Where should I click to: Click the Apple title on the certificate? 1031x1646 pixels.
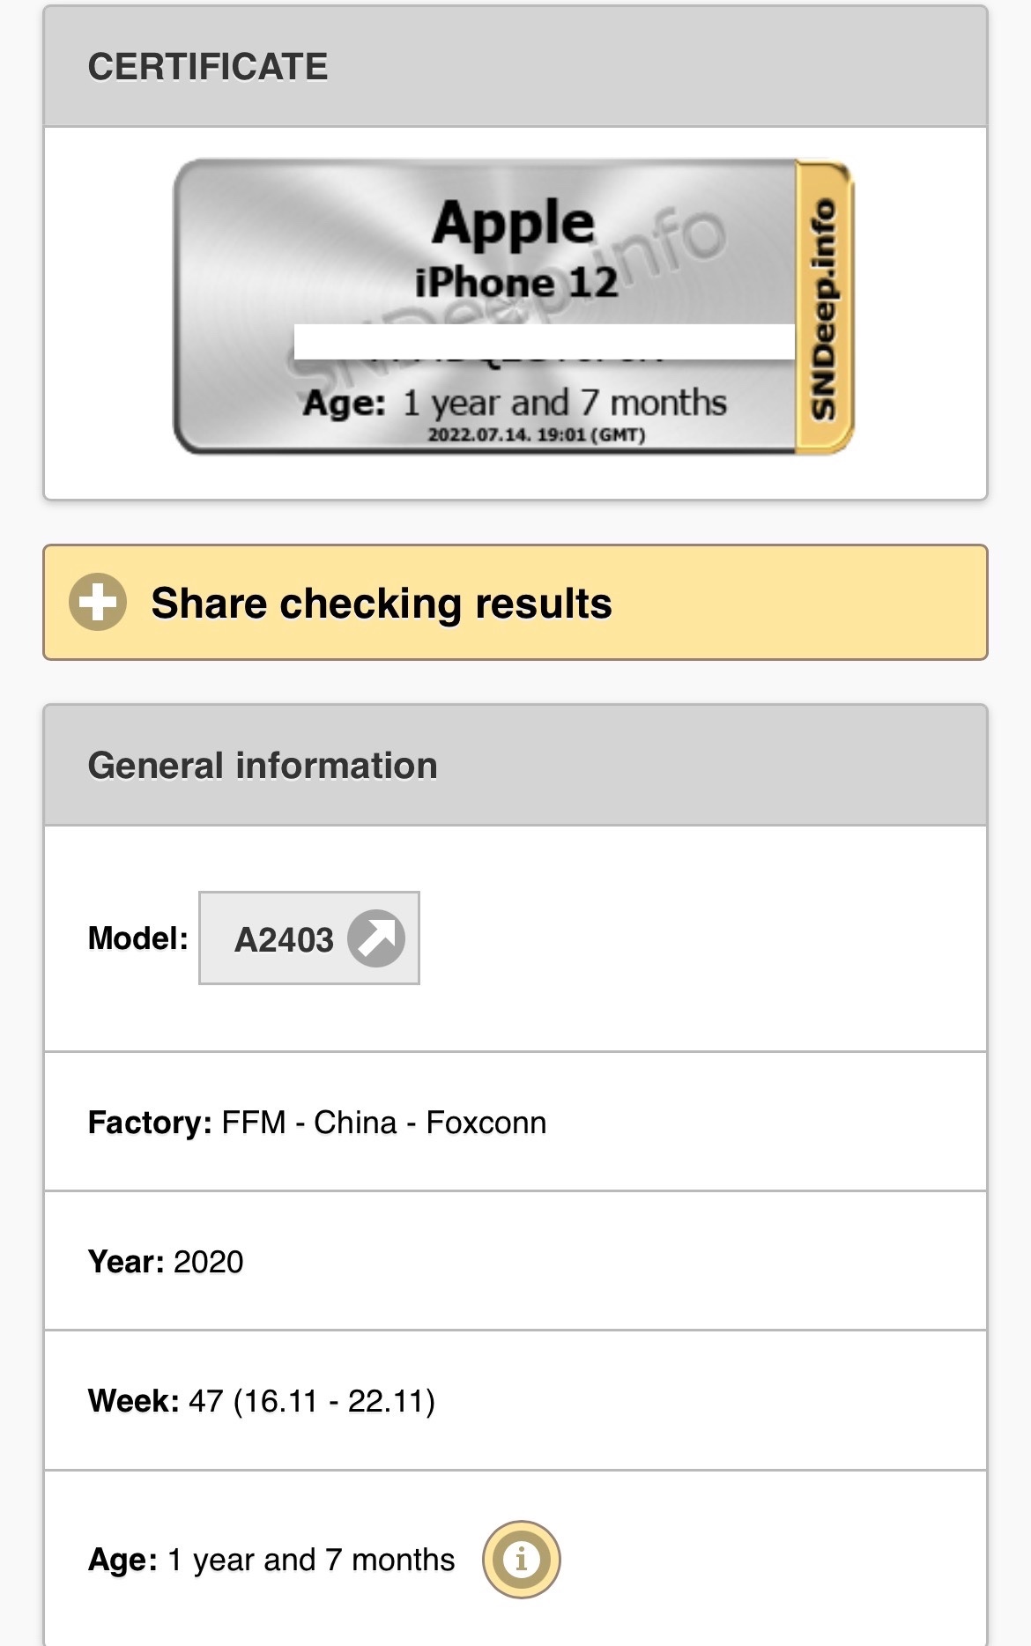click(x=514, y=221)
